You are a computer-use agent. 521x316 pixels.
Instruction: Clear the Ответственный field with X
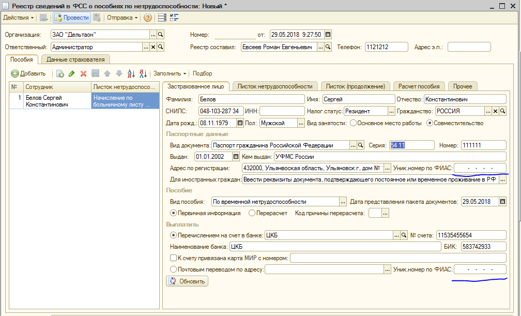(153, 47)
